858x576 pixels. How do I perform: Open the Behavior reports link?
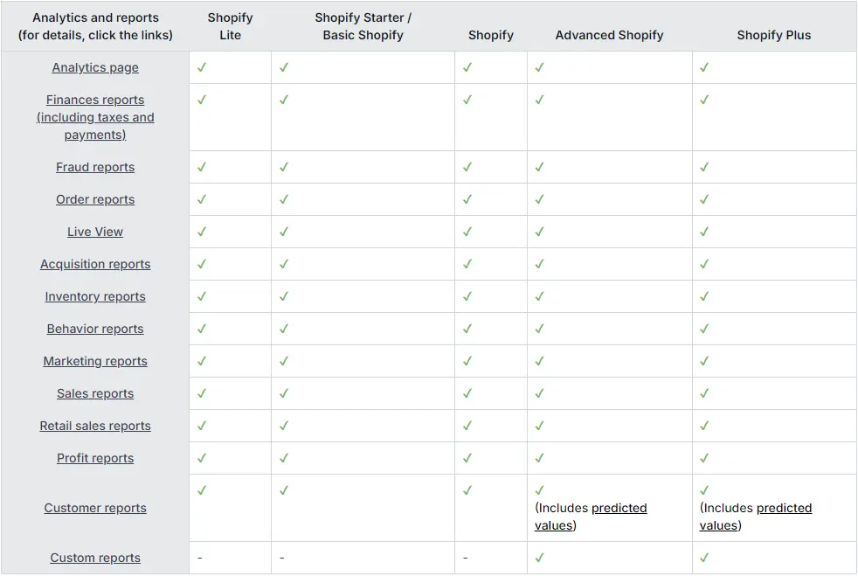pyautogui.click(x=95, y=329)
